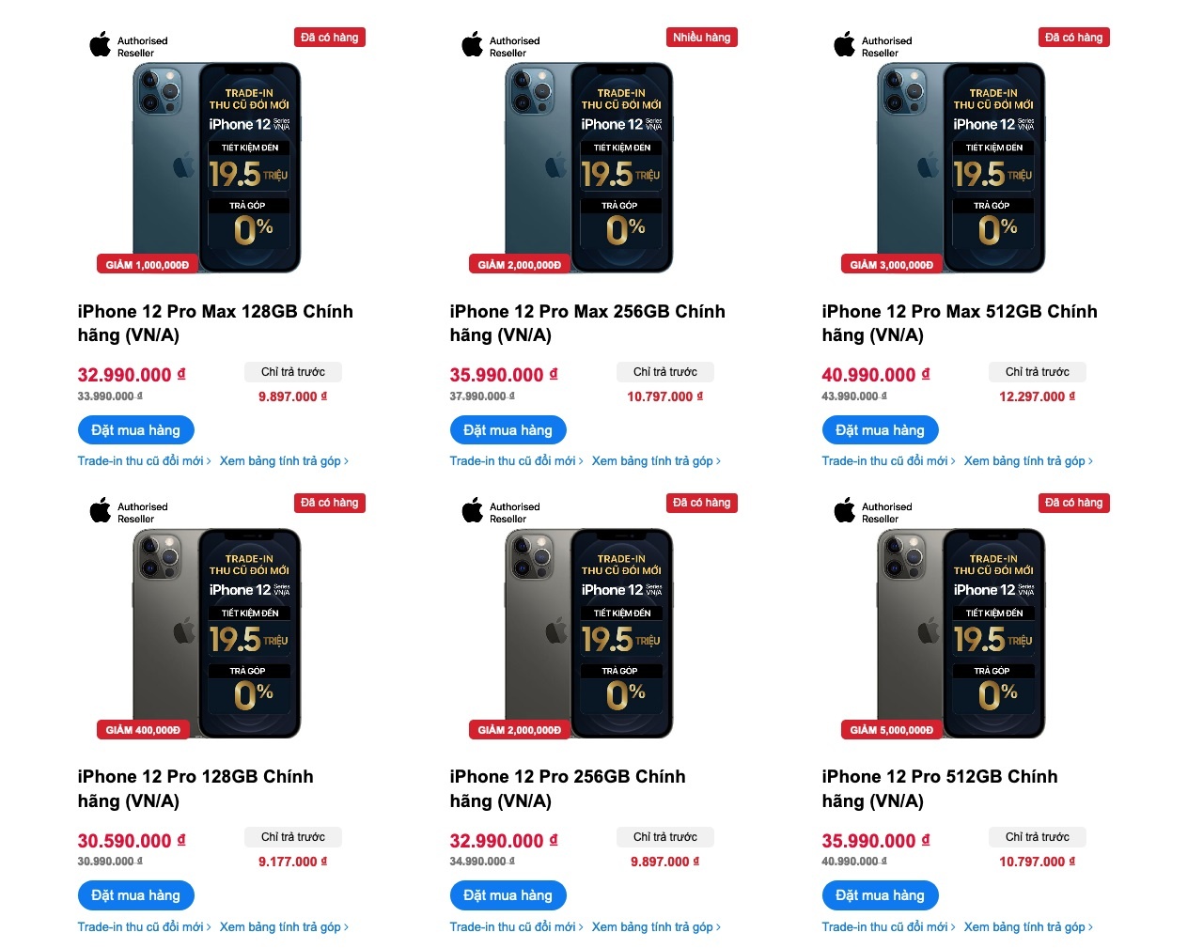Order the iPhone 12 Pro Max 512GB
Viewport: 1203px width, 948px height.
[x=880, y=430]
